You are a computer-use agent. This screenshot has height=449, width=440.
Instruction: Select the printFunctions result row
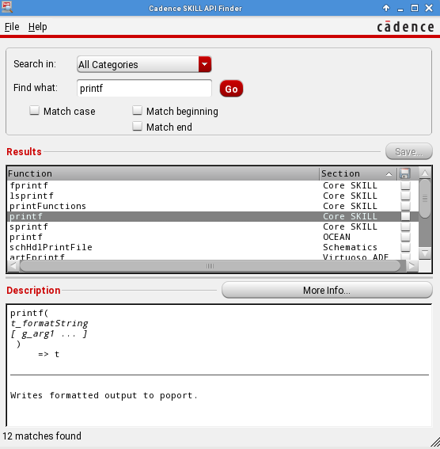click(x=212, y=206)
